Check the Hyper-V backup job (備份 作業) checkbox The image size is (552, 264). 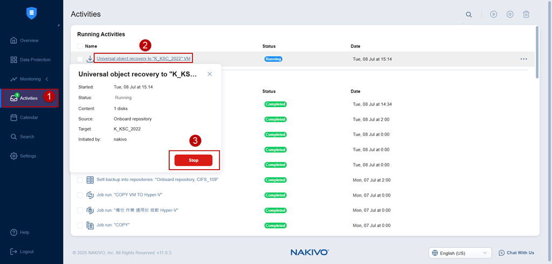coord(80,211)
